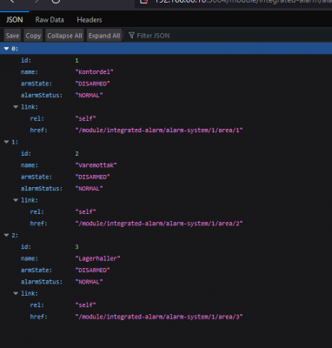
Task: Switch to the Raw Data tab
Action: click(x=50, y=20)
